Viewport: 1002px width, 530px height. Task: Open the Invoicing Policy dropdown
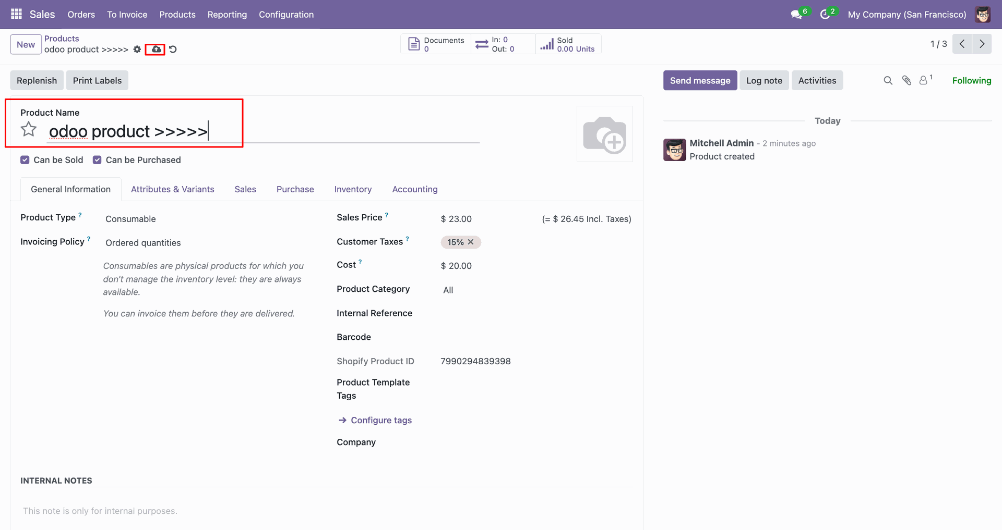(209, 243)
